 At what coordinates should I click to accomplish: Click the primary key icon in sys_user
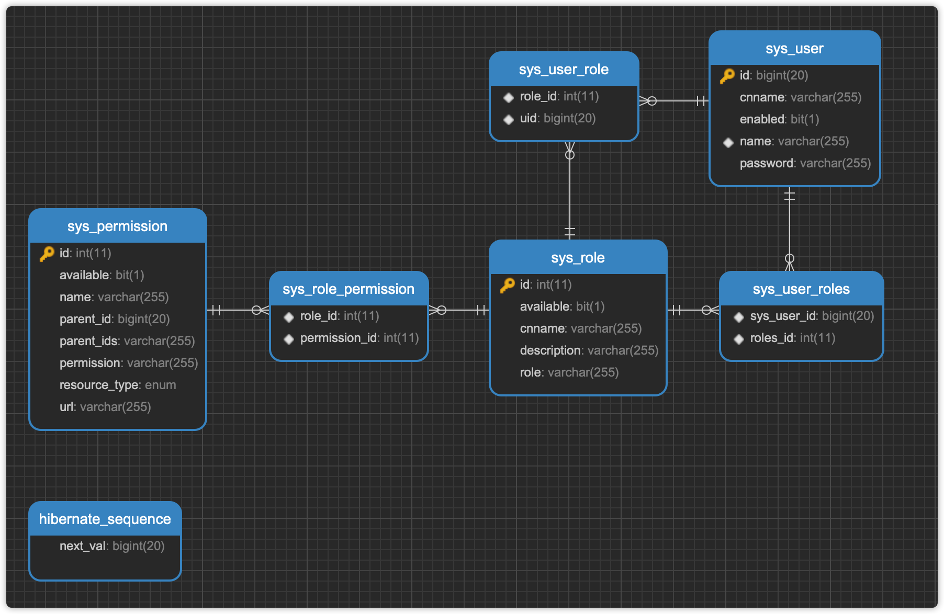point(727,76)
